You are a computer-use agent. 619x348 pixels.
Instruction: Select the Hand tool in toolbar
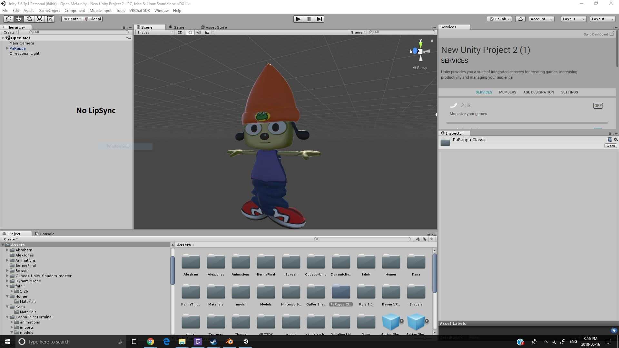tap(8, 19)
